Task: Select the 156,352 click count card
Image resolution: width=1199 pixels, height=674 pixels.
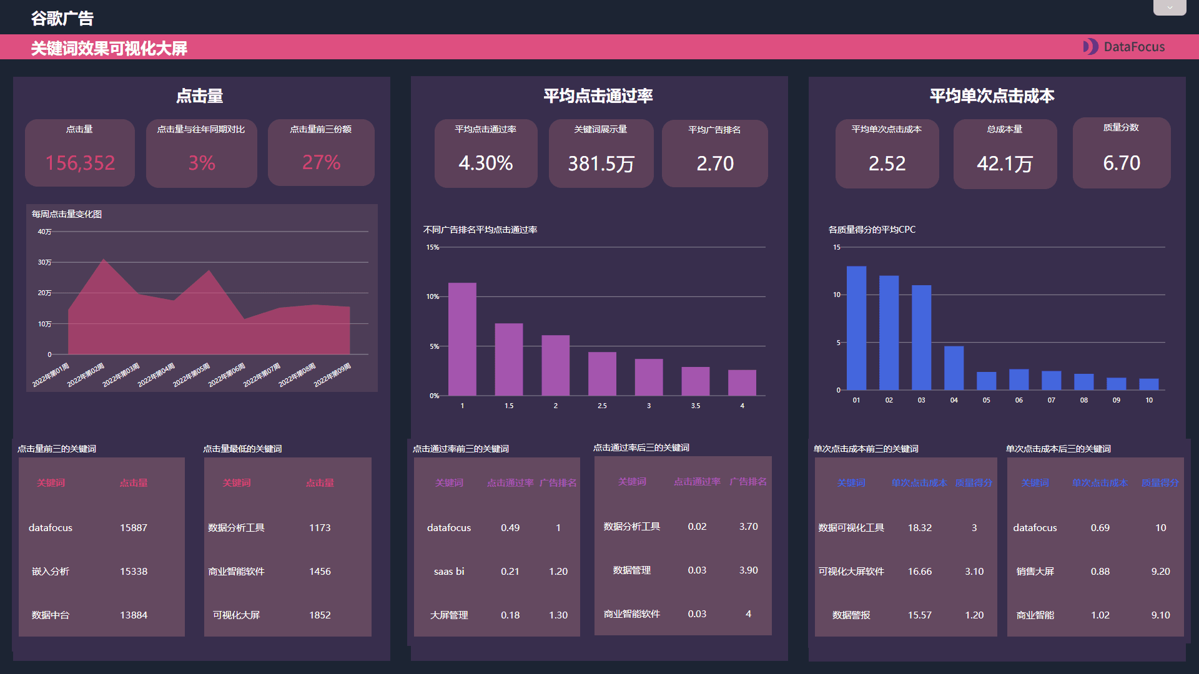Action: pos(80,153)
